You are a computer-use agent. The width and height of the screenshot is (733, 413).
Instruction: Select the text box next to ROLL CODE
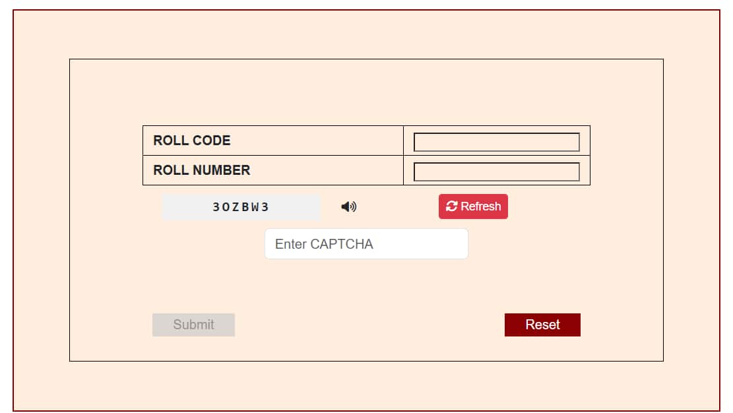click(x=497, y=141)
